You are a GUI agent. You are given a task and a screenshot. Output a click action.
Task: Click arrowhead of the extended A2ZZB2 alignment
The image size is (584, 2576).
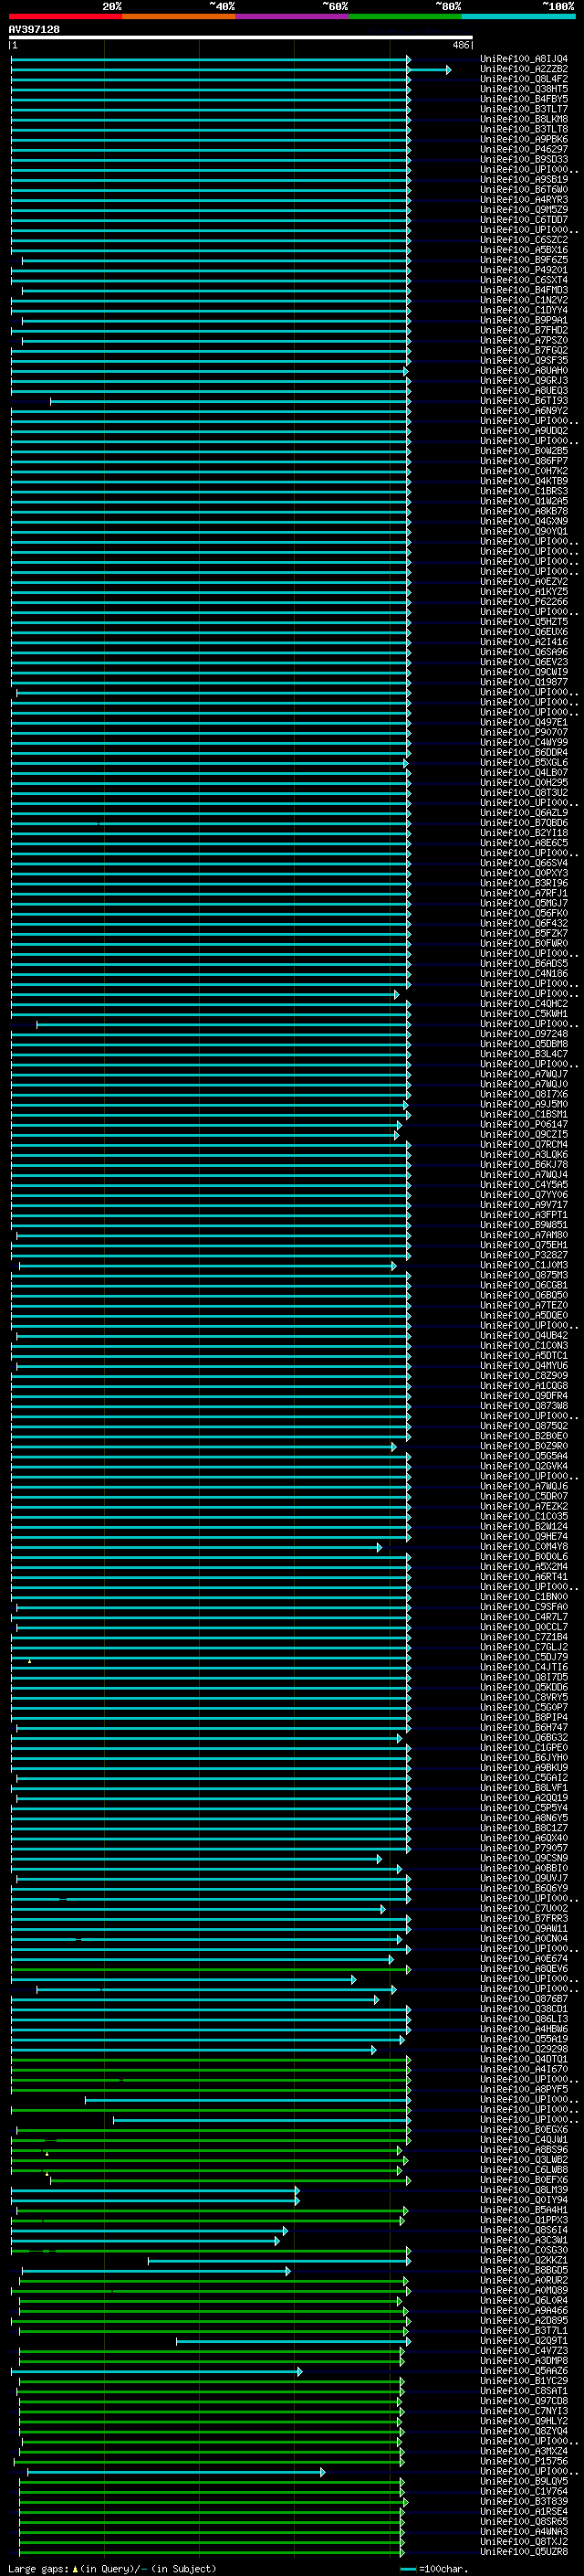pos(448,70)
